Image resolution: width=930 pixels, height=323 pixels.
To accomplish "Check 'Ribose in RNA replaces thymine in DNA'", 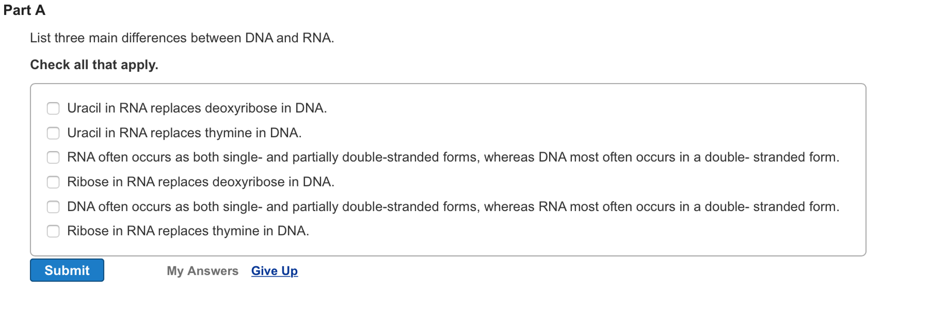I will coord(53,231).
